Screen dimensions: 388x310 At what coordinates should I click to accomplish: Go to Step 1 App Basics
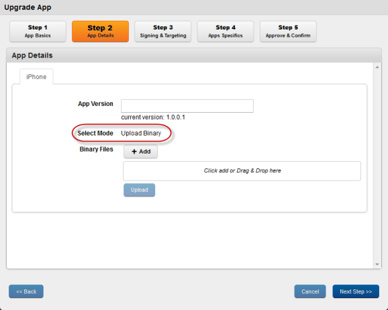(x=38, y=32)
